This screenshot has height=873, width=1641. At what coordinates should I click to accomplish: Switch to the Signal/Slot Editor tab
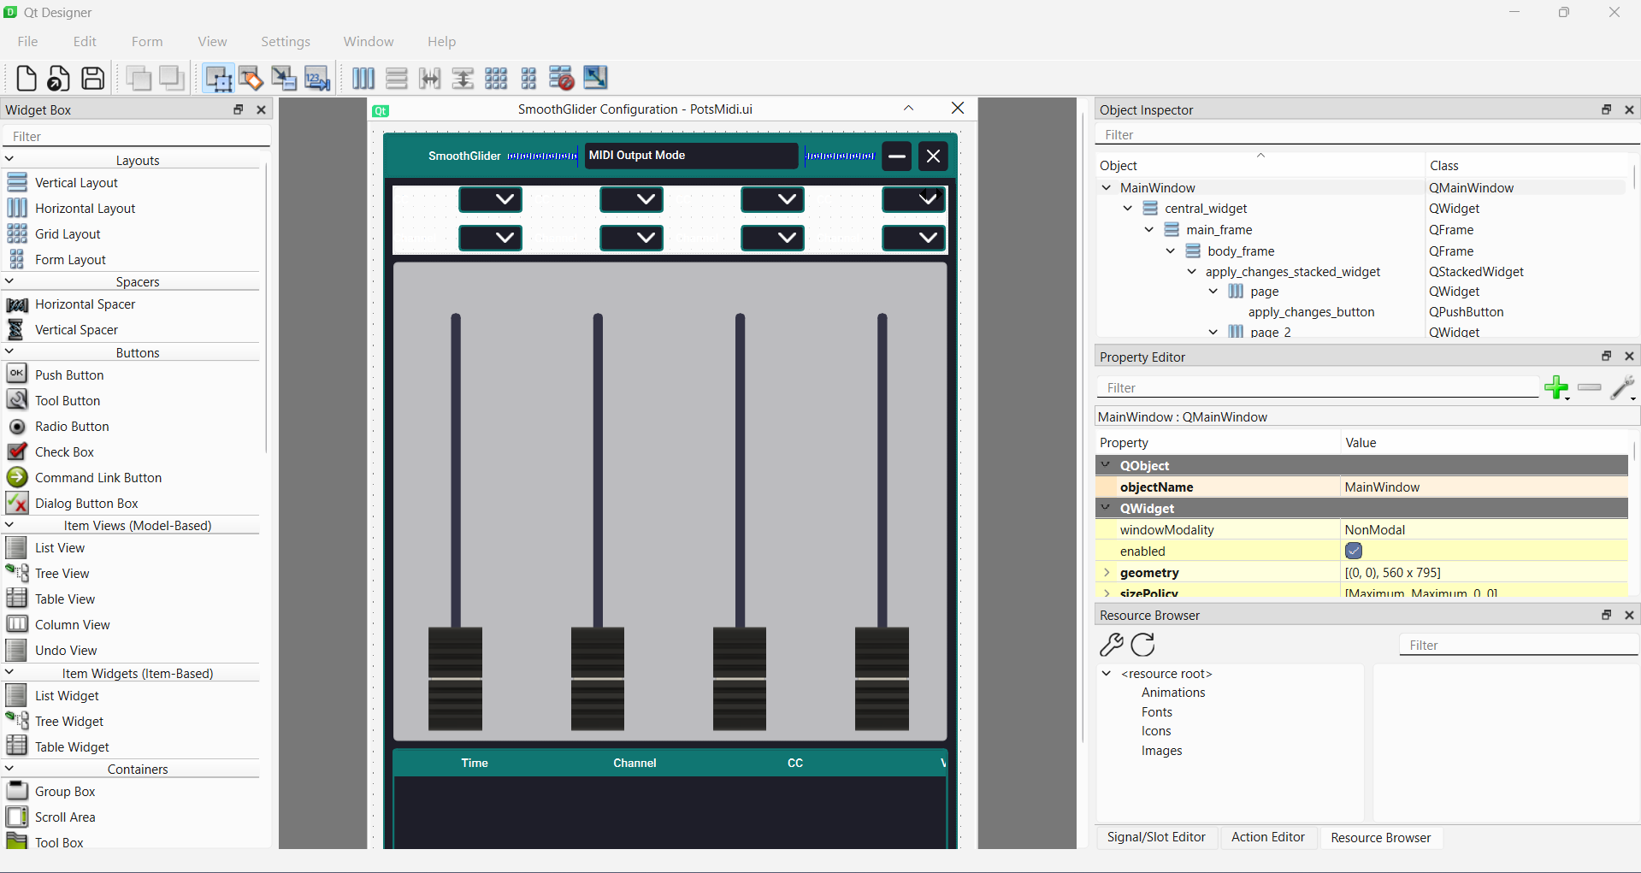click(x=1156, y=837)
